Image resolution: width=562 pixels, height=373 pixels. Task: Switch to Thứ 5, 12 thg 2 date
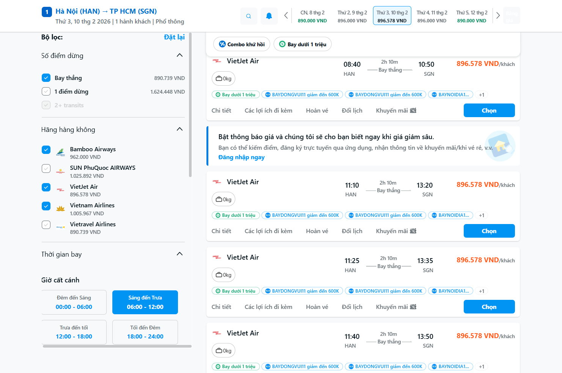pyautogui.click(x=472, y=16)
